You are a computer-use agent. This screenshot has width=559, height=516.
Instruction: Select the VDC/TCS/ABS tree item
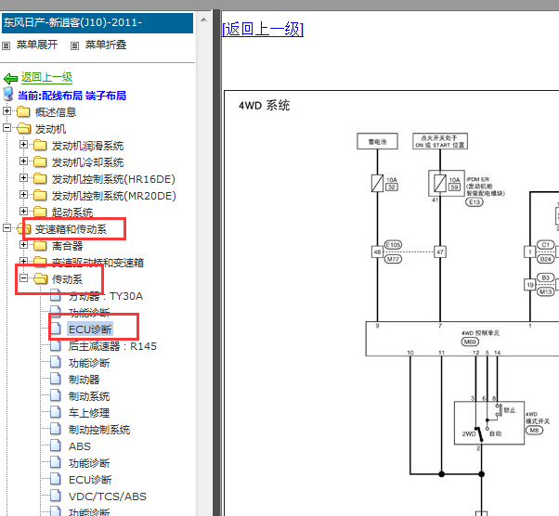pyautogui.click(x=108, y=497)
